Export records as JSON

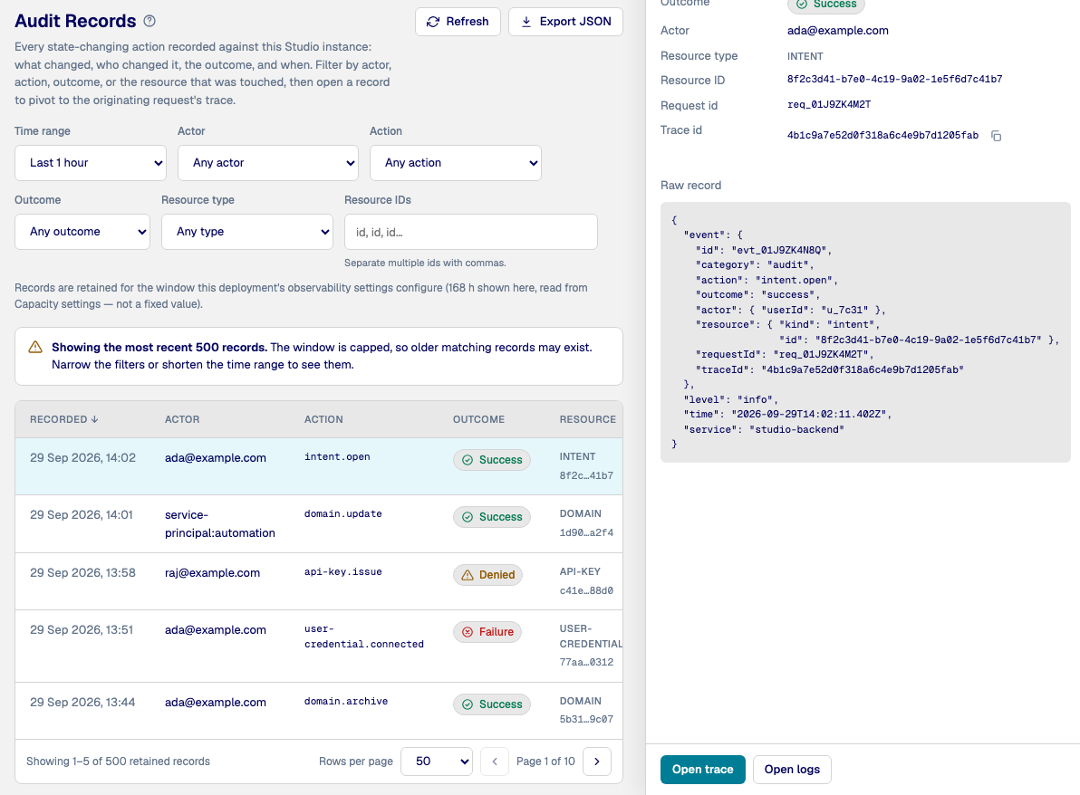565,22
